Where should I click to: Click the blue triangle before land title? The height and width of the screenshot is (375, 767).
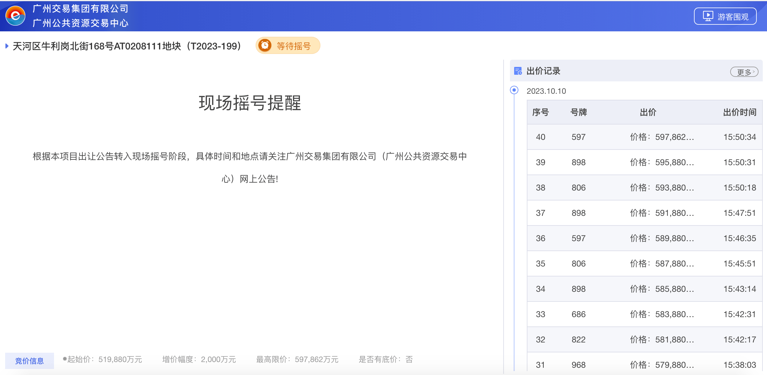click(7, 46)
